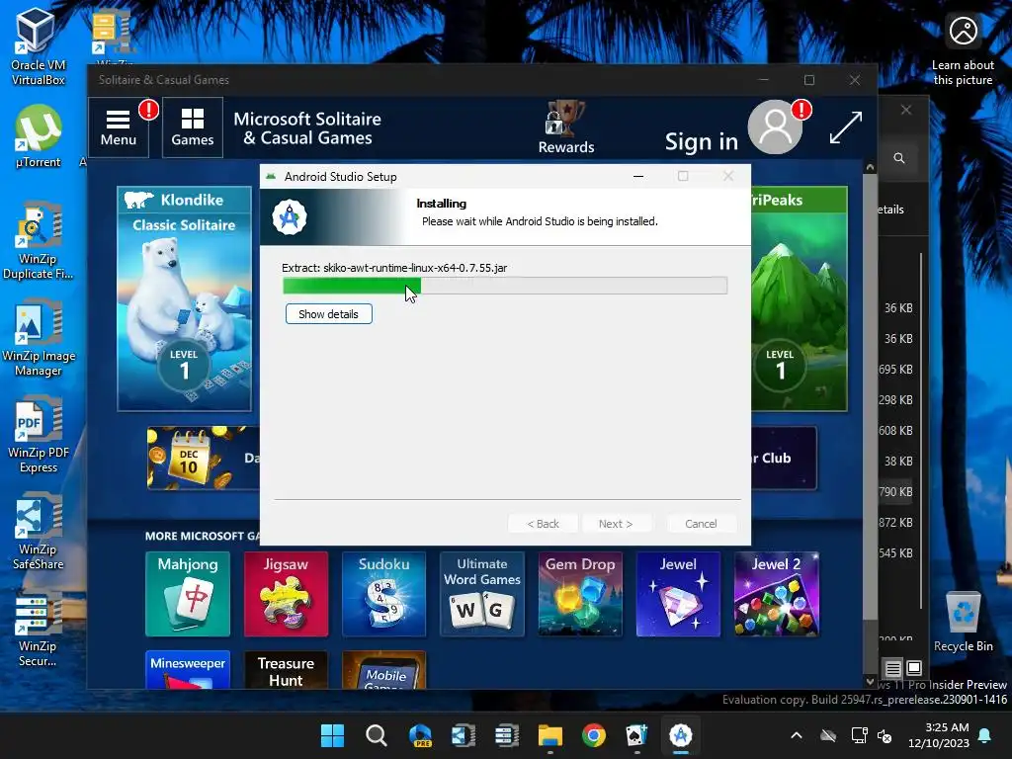Open the TriPeaks game card

click(799, 298)
